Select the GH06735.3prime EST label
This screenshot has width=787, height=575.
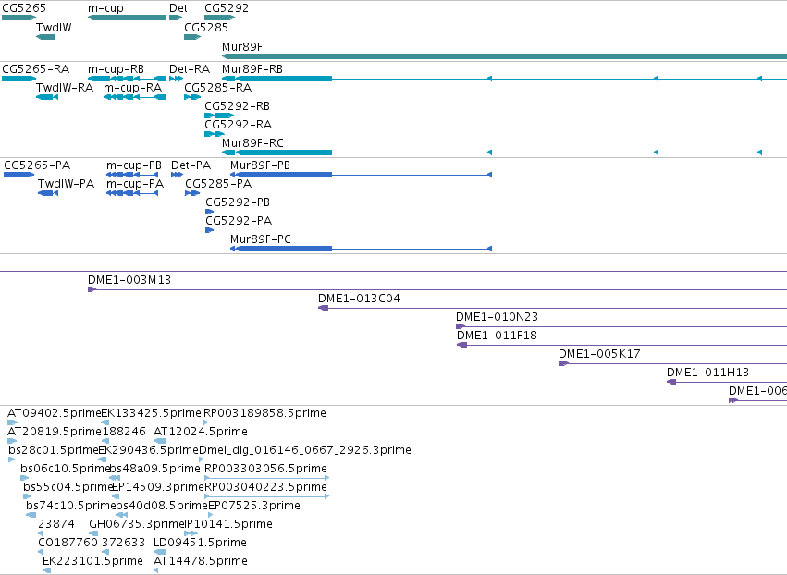pos(138,525)
